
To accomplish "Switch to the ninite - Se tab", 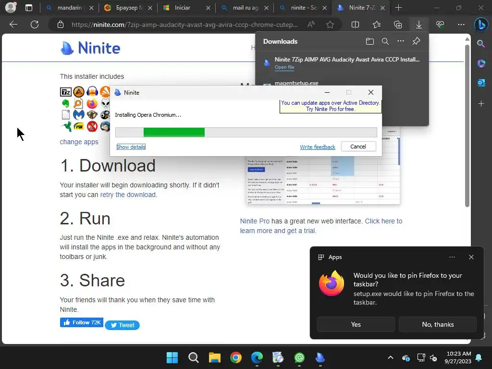I will pos(304,8).
